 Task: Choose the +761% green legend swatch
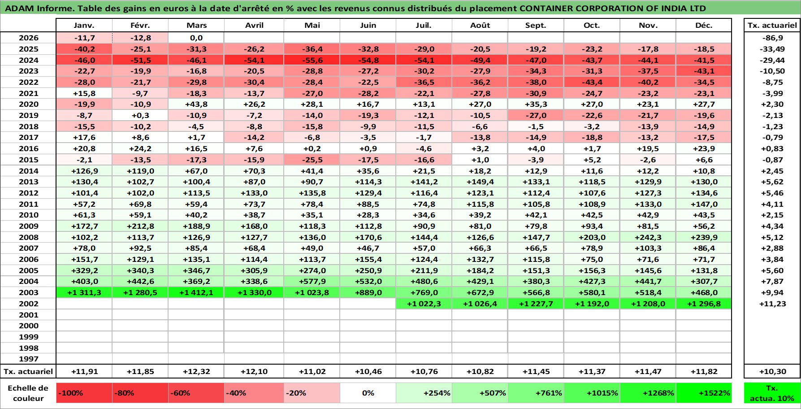click(x=536, y=393)
